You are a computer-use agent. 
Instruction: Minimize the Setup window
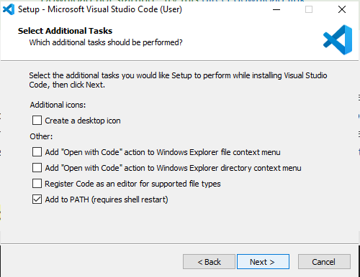tap(276, 9)
